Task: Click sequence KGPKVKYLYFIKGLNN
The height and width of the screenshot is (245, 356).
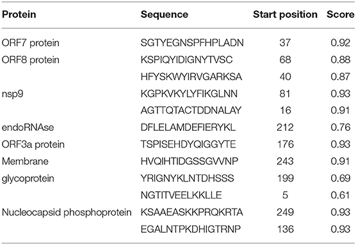Action: point(189,94)
